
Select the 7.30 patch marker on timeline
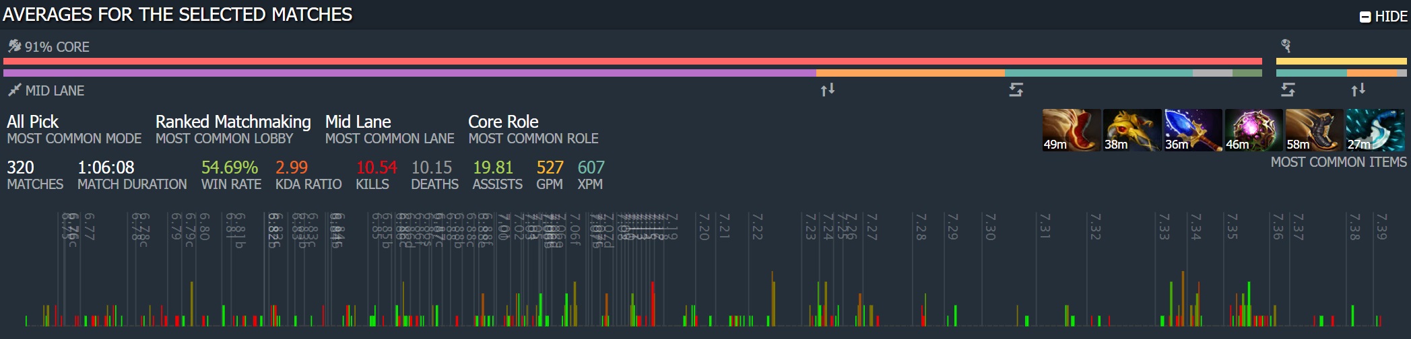pos(990,227)
